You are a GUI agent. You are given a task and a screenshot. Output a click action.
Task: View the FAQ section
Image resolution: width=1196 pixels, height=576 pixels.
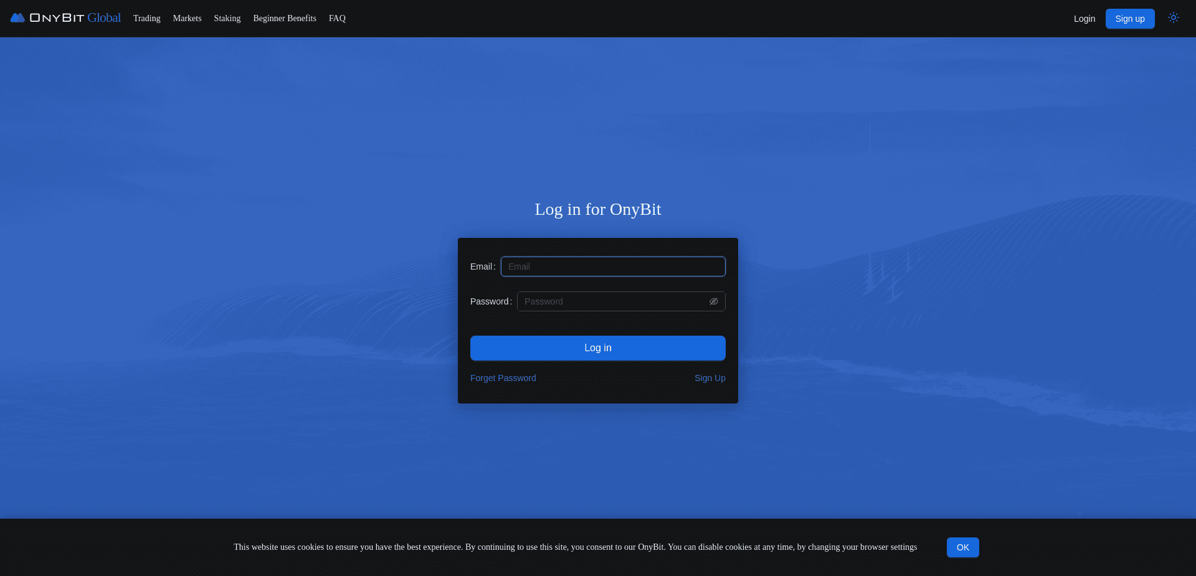point(337,18)
